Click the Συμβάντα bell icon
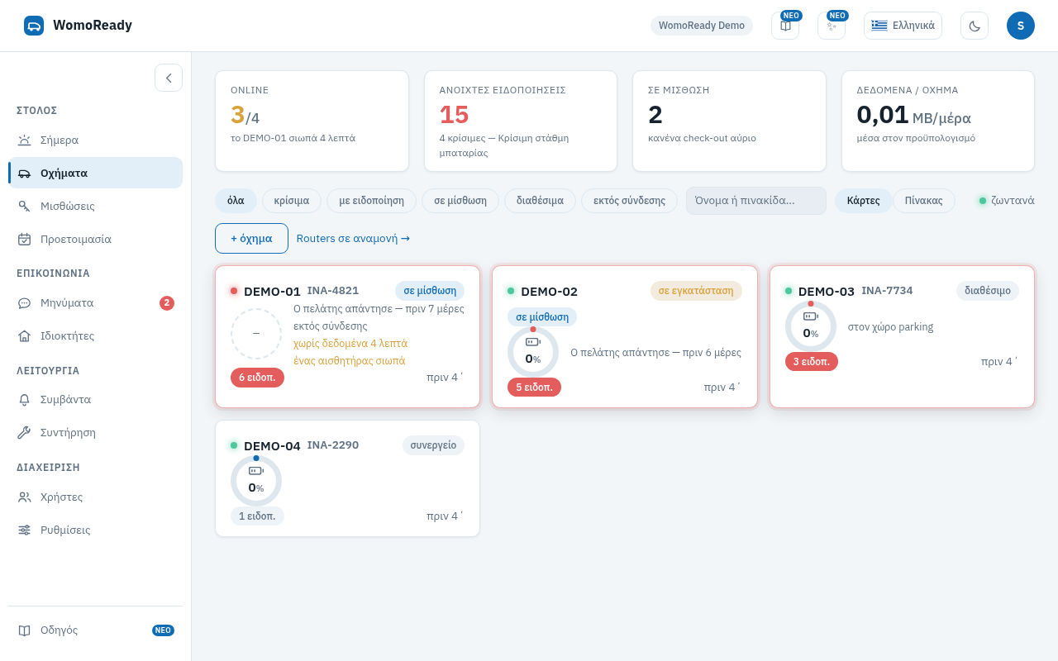1058x661 pixels. click(24, 400)
